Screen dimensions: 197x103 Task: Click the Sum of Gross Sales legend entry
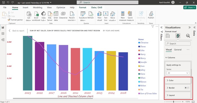[147, 93]
